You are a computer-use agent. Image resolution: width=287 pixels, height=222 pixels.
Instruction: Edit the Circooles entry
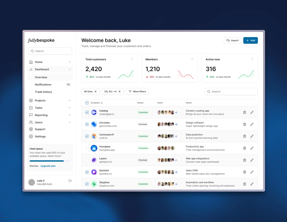pyautogui.click(x=252, y=124)
